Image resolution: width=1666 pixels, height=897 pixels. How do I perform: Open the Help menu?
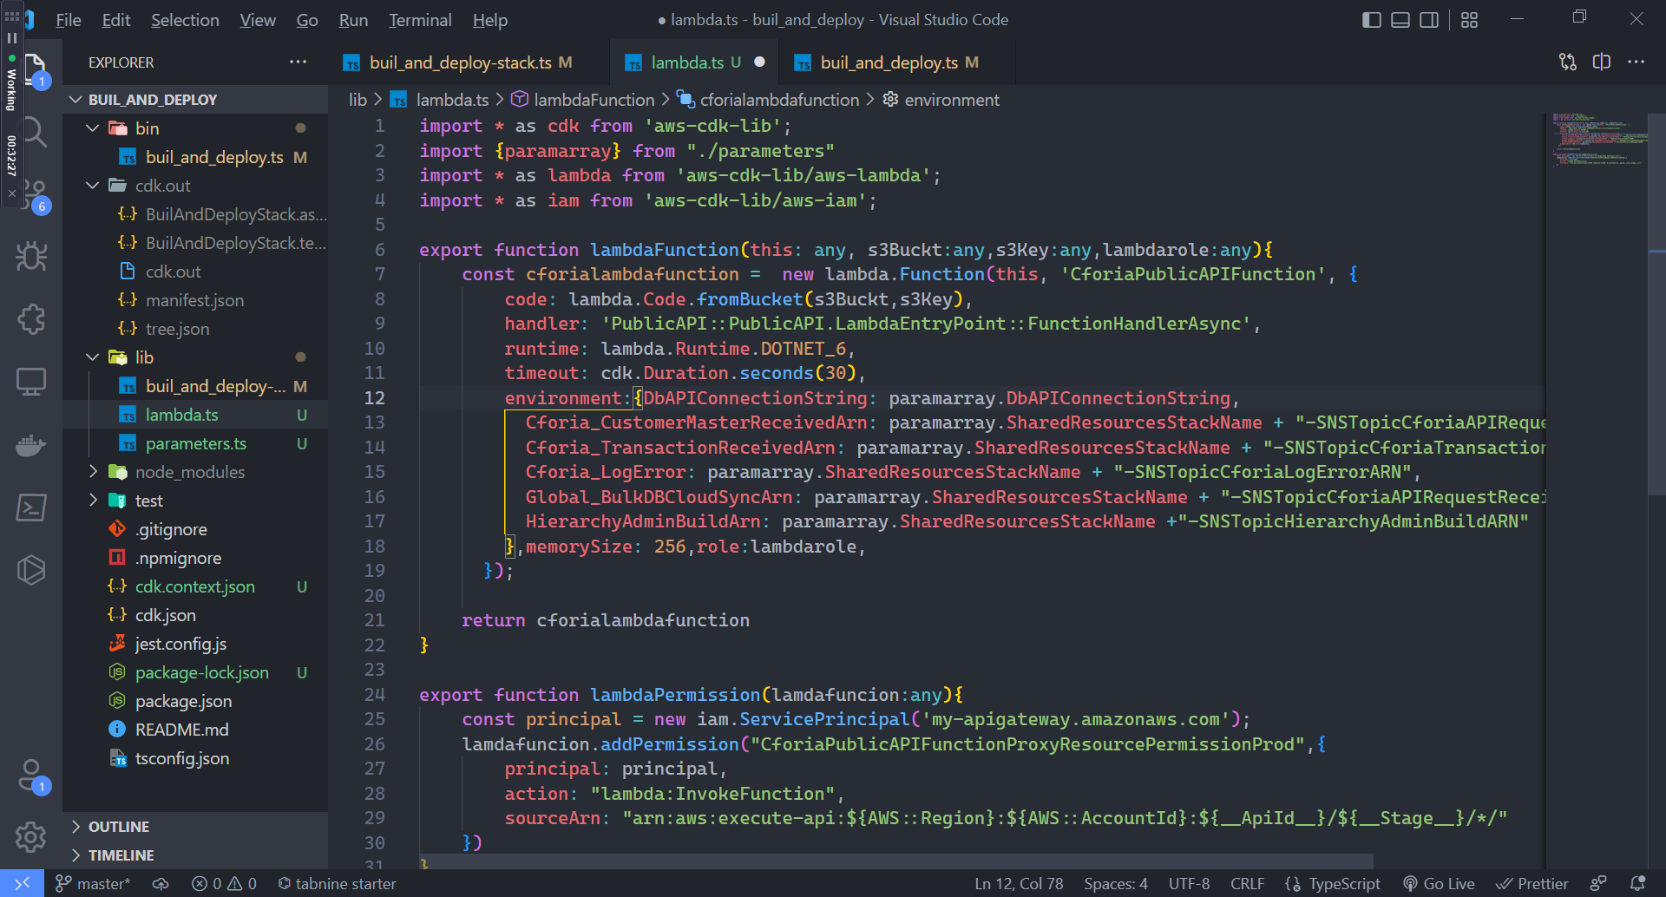point(489,20)
